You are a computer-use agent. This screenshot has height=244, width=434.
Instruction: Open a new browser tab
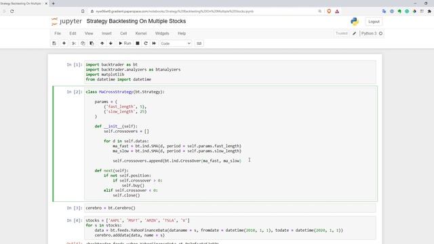(53, 3)
